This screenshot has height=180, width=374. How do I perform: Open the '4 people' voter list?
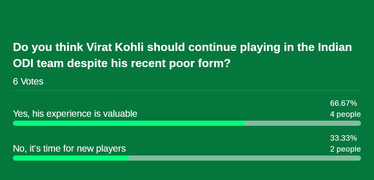point(345,114)
